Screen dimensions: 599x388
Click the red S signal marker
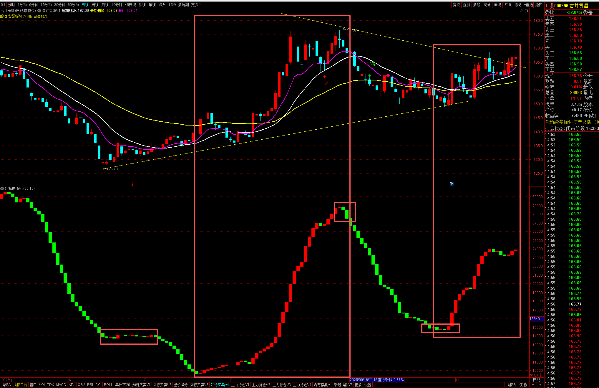coord(132,184)
